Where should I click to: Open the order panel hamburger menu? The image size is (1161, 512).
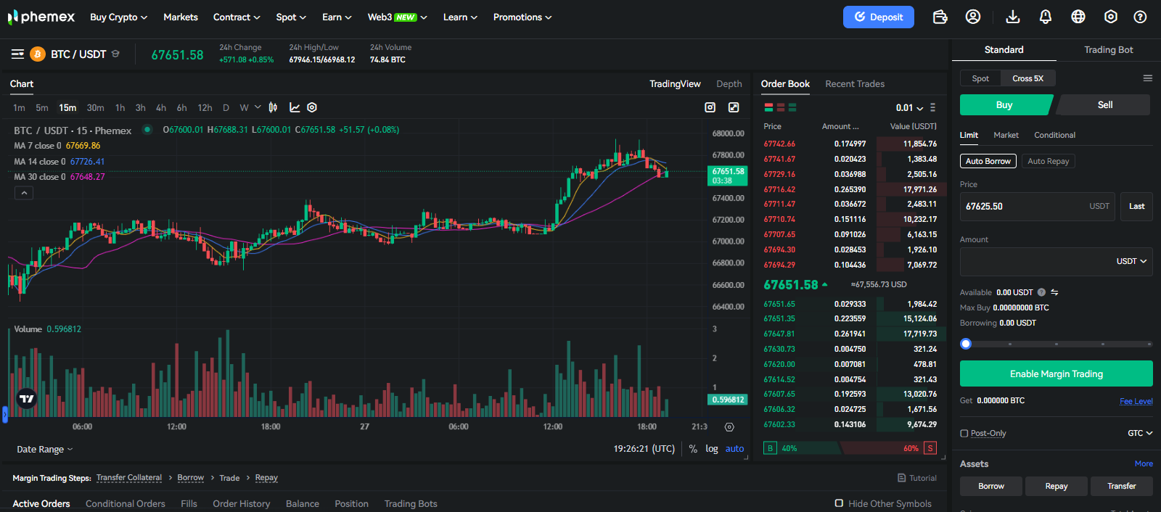click(1147, 78)
